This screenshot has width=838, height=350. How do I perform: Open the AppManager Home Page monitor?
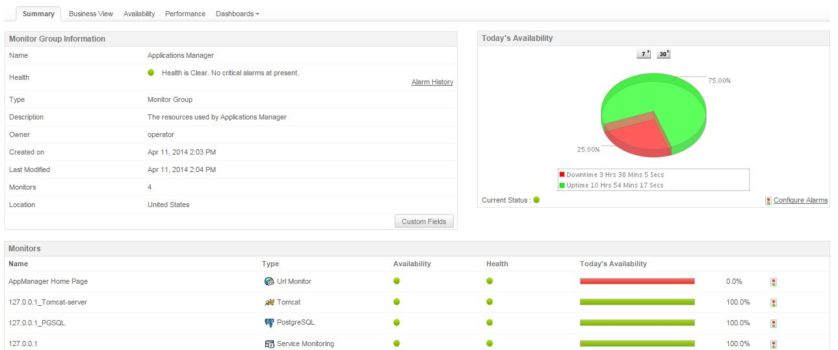48,281
